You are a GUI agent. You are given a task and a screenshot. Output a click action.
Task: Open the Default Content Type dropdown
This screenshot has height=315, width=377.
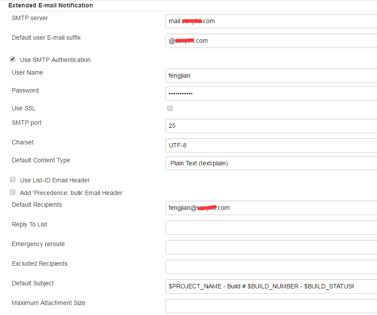point(271,163)
